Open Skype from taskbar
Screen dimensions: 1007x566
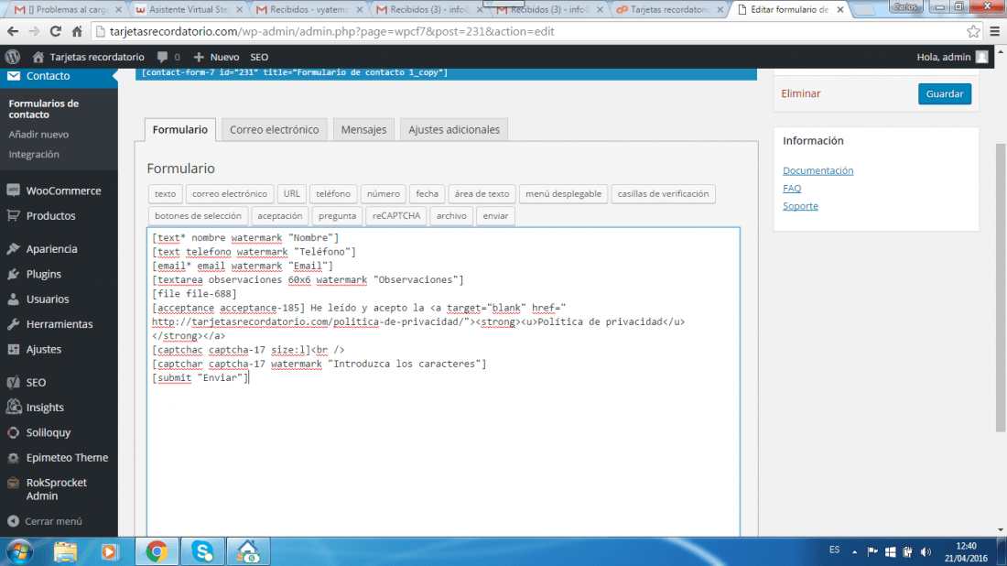[203, 552]
